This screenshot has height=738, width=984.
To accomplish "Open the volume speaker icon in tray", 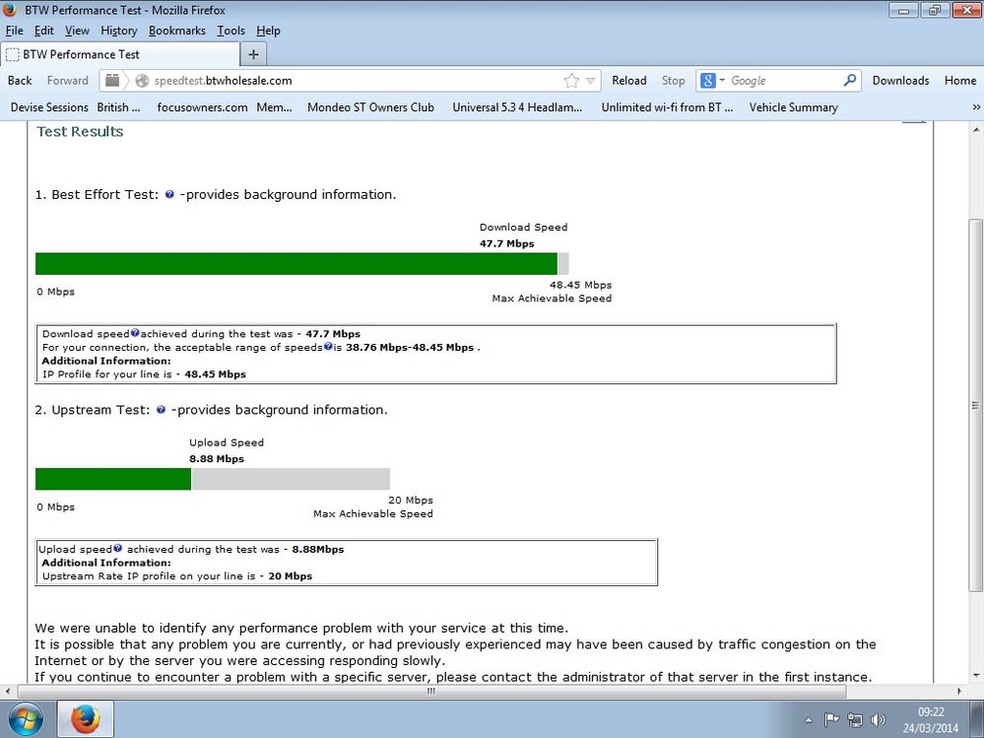I will click(x=879, y=720).
